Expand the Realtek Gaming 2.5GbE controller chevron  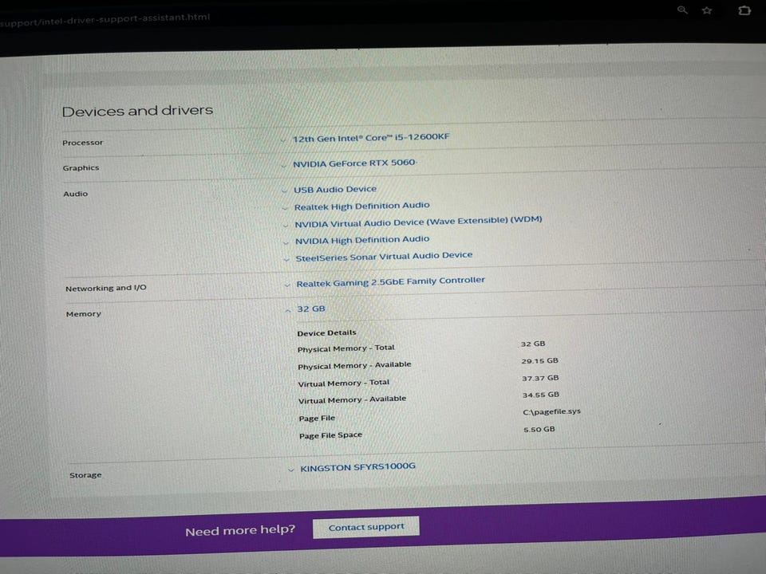click(287, 285)
